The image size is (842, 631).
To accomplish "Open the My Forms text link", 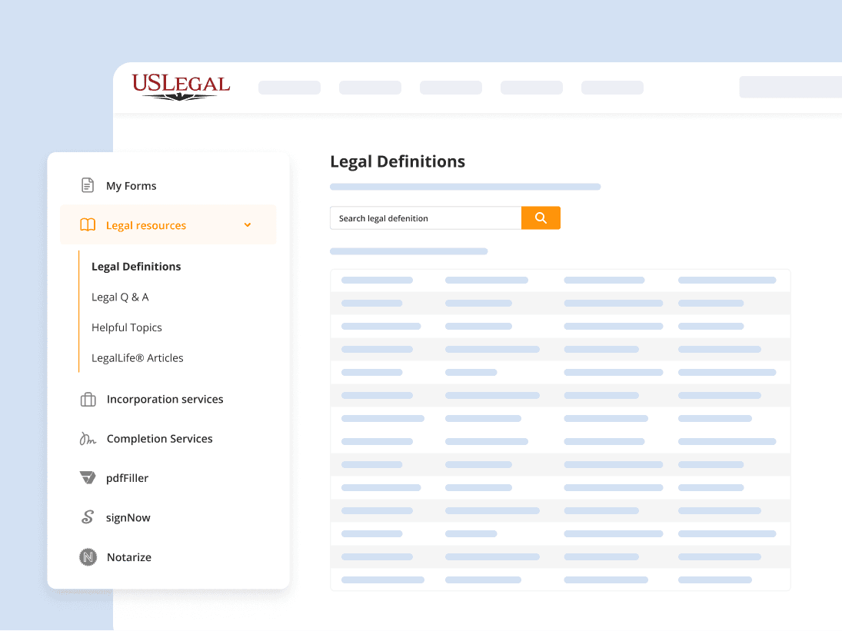I will (131, 186).
